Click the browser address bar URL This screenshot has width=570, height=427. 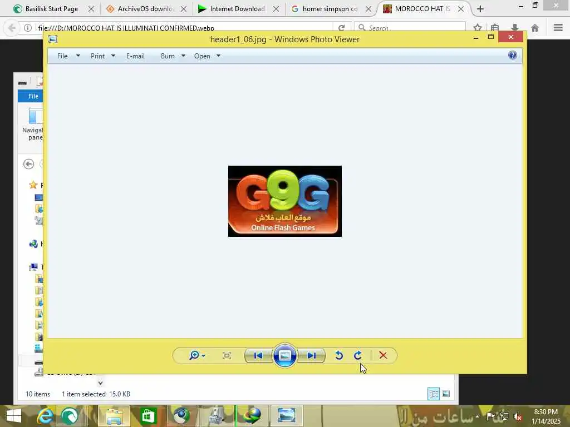[126, 28]
